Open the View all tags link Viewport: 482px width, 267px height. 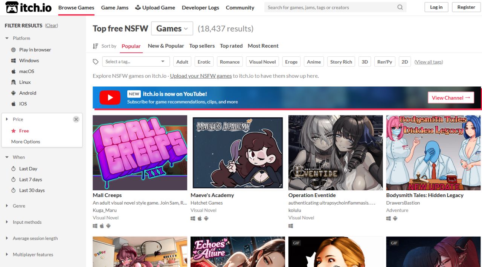[x=429, y=62]
